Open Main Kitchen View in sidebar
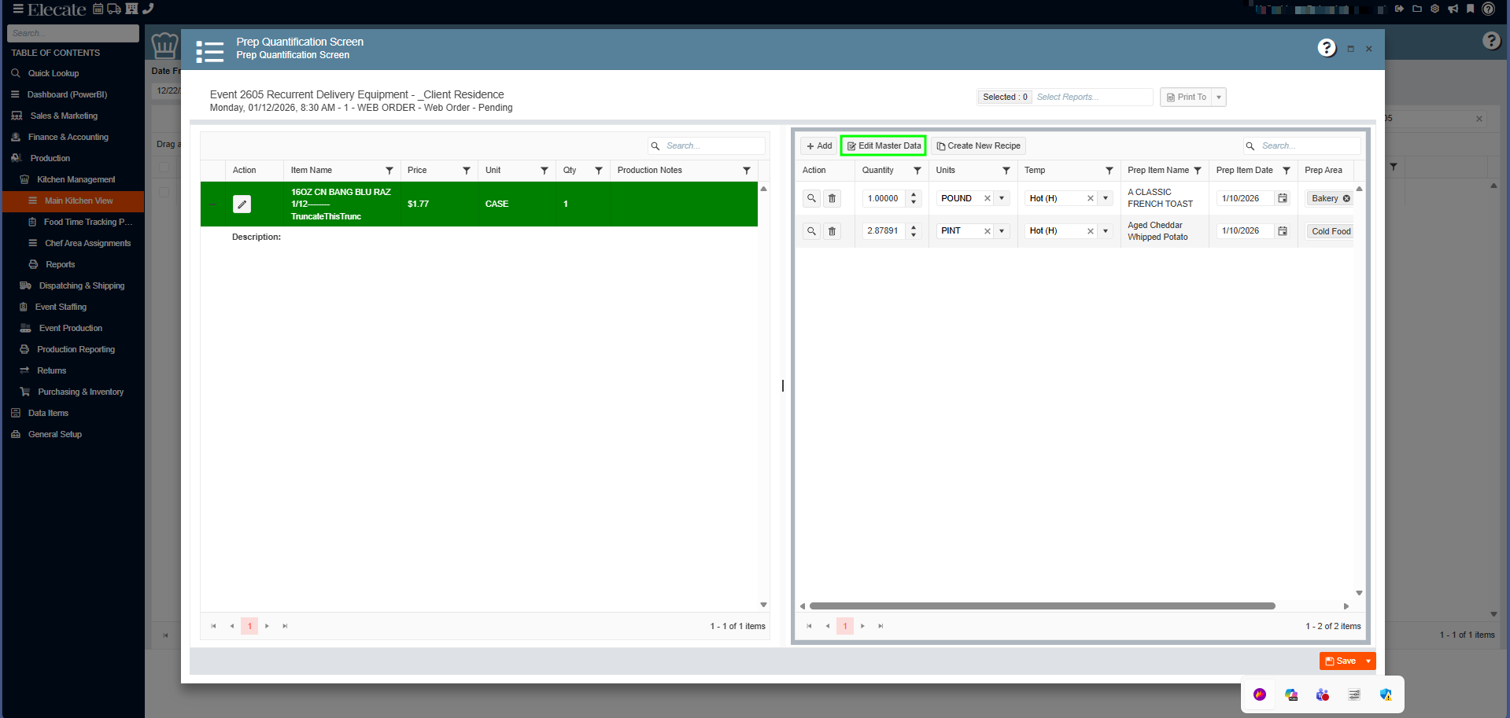The height and width of the screenshot is (718, 1510). (x=78, y=201)
